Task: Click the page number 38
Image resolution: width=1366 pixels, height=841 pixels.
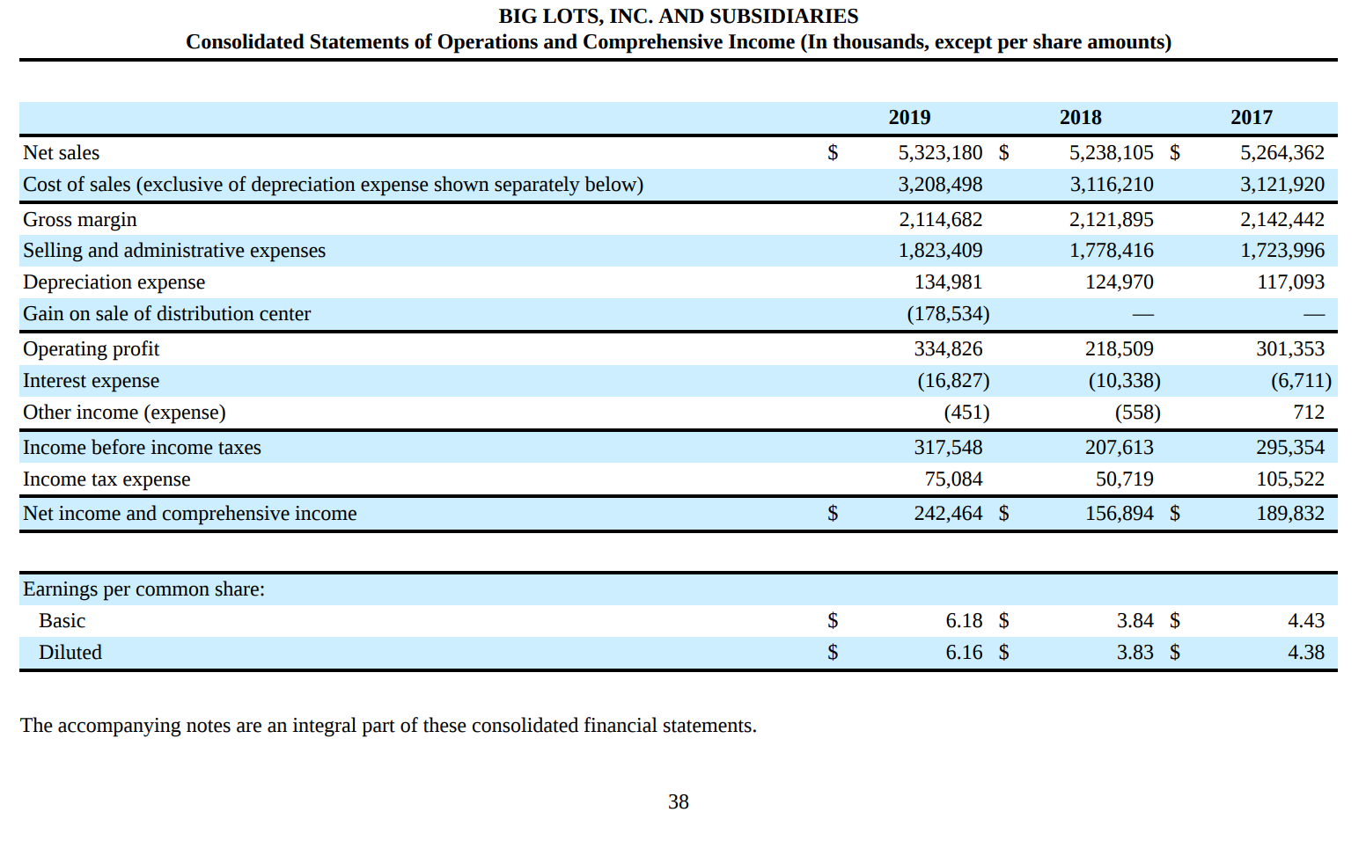Action: click(678, 801)
